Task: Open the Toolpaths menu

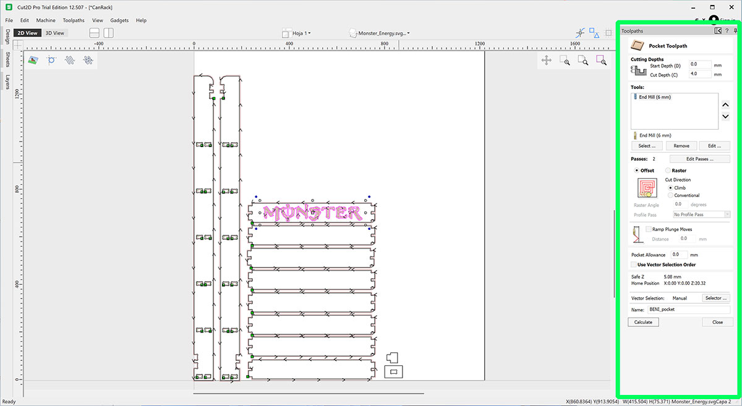Action: 74,20
